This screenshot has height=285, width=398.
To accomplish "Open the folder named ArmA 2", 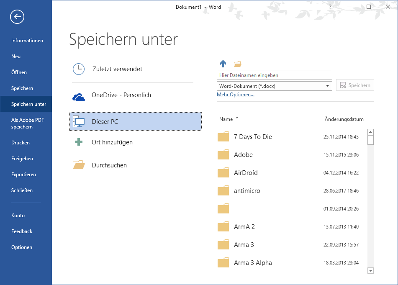I will (244, 227).
